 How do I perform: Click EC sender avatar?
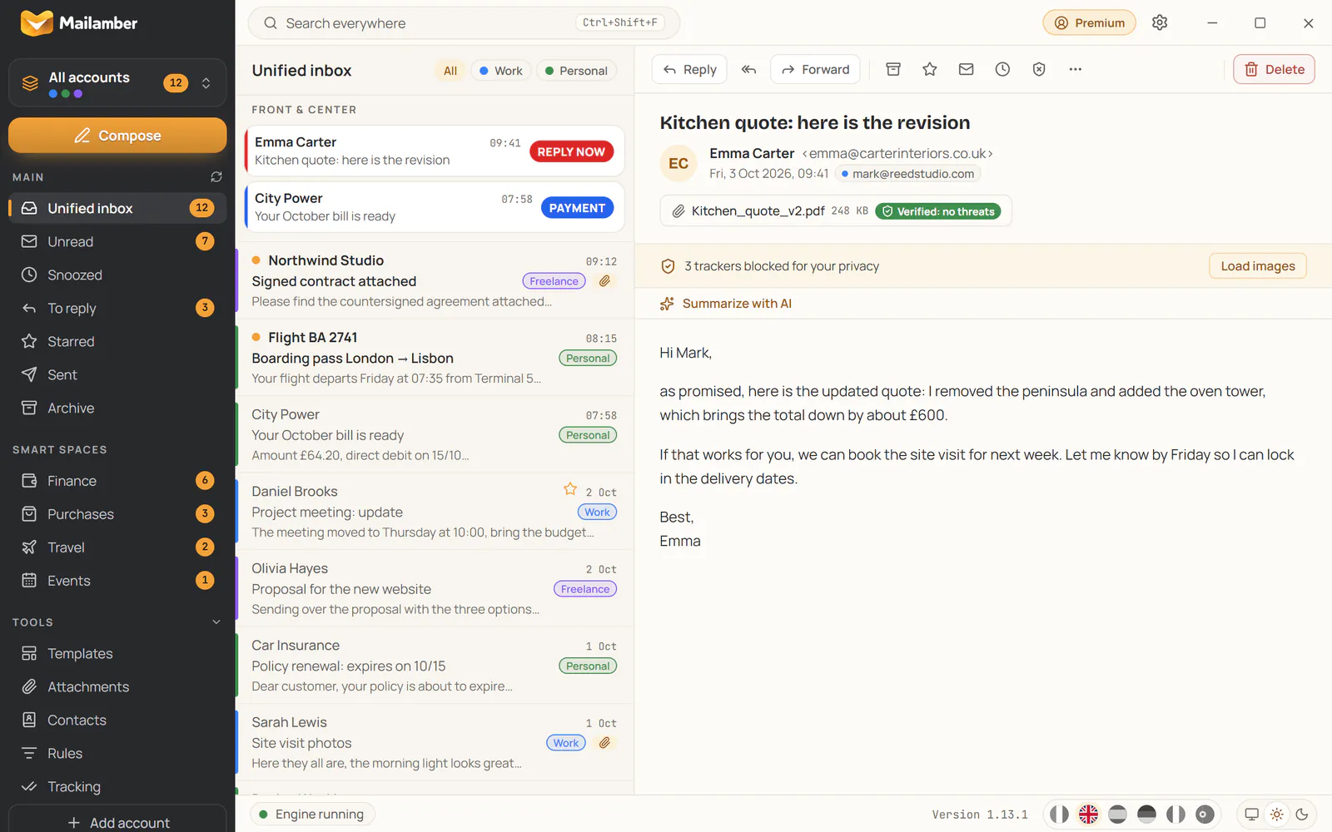click(678, 163)
